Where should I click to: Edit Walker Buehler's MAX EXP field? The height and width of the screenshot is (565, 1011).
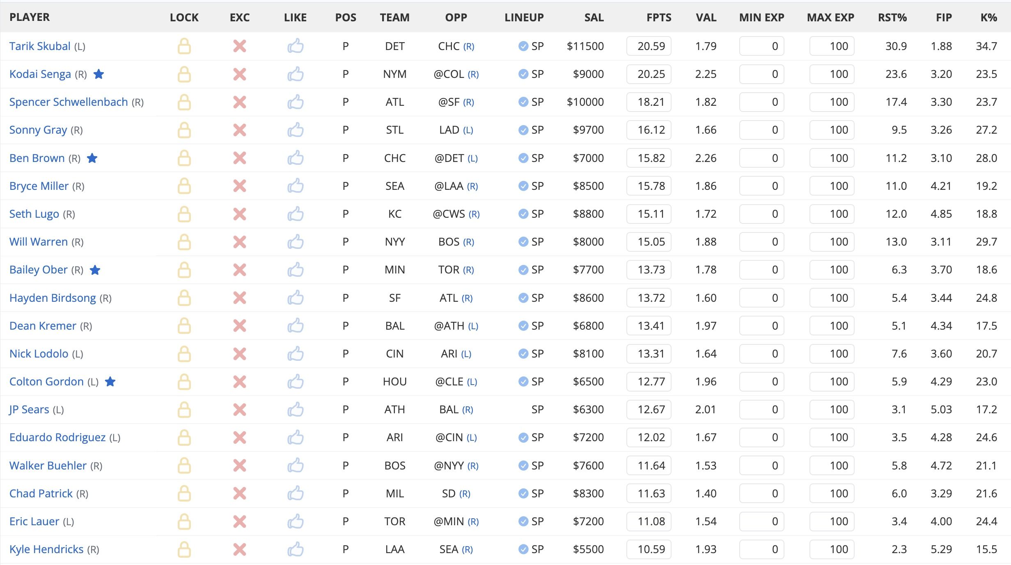832,465
